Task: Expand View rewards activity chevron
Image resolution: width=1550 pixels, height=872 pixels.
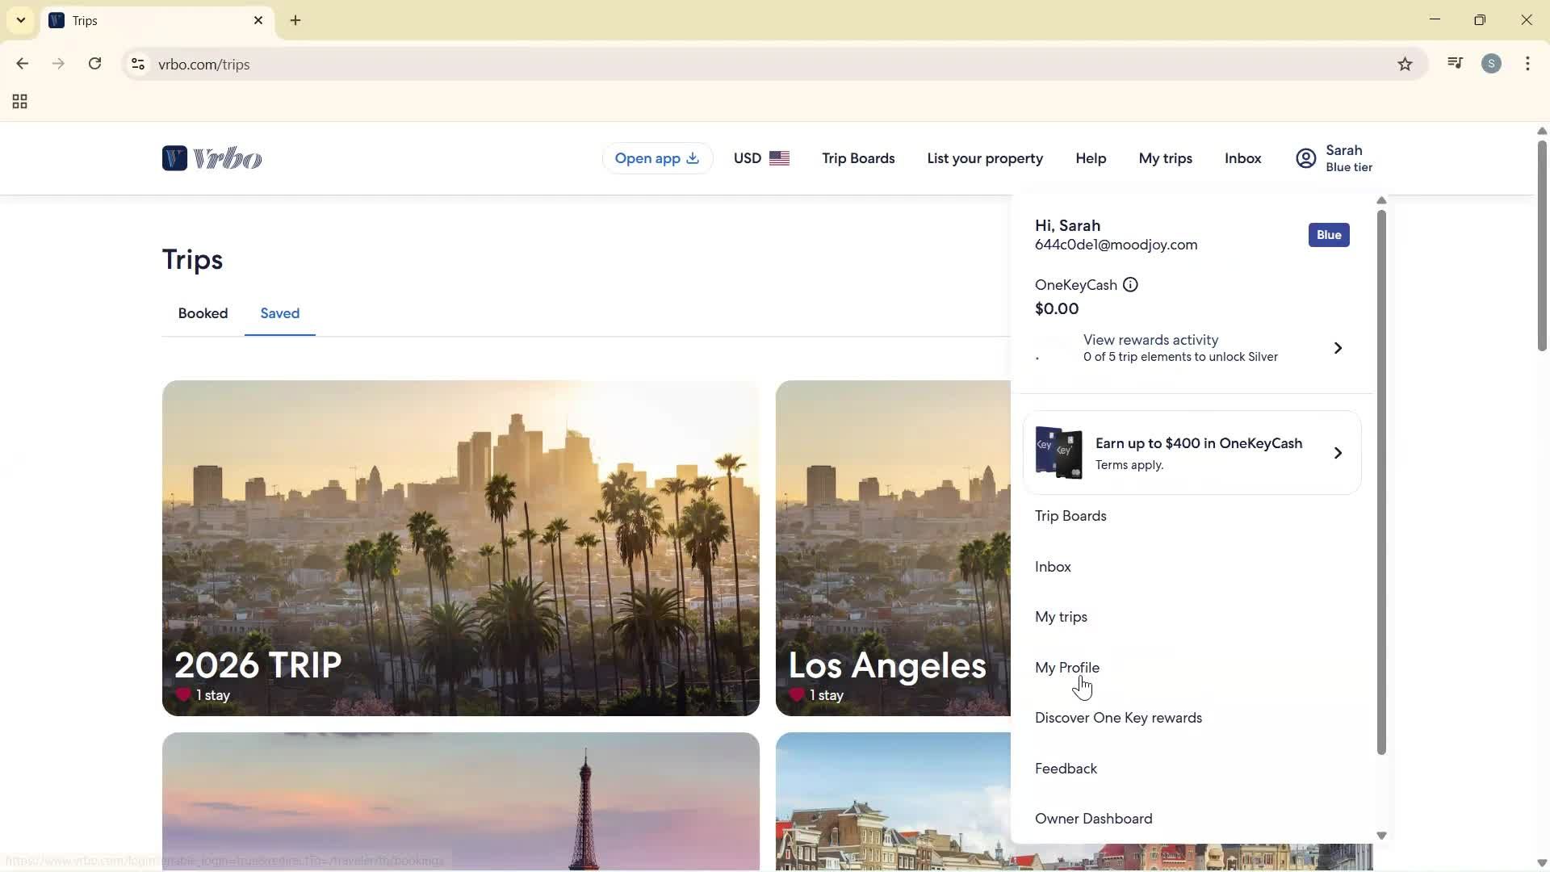Action: [x=1338, y=347]
